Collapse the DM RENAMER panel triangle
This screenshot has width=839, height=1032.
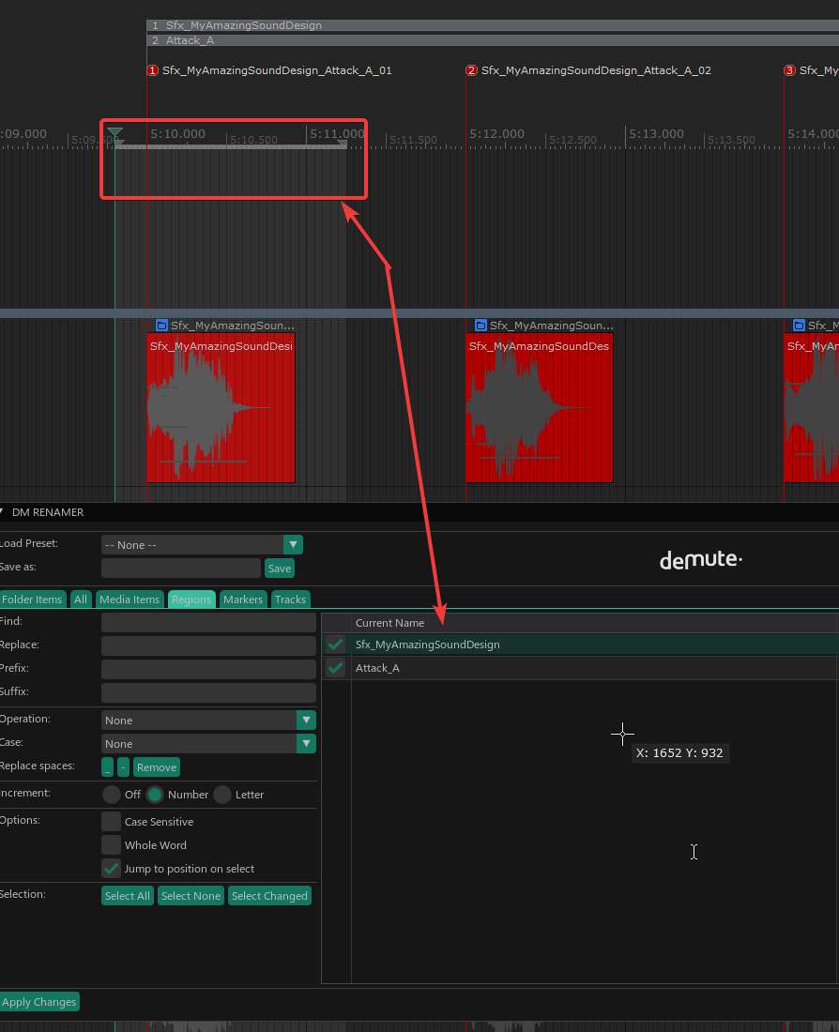[x=2, y=511]
